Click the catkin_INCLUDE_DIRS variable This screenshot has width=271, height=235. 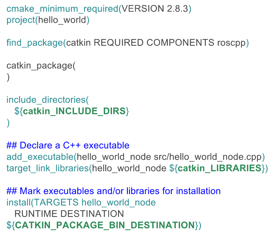74,111
